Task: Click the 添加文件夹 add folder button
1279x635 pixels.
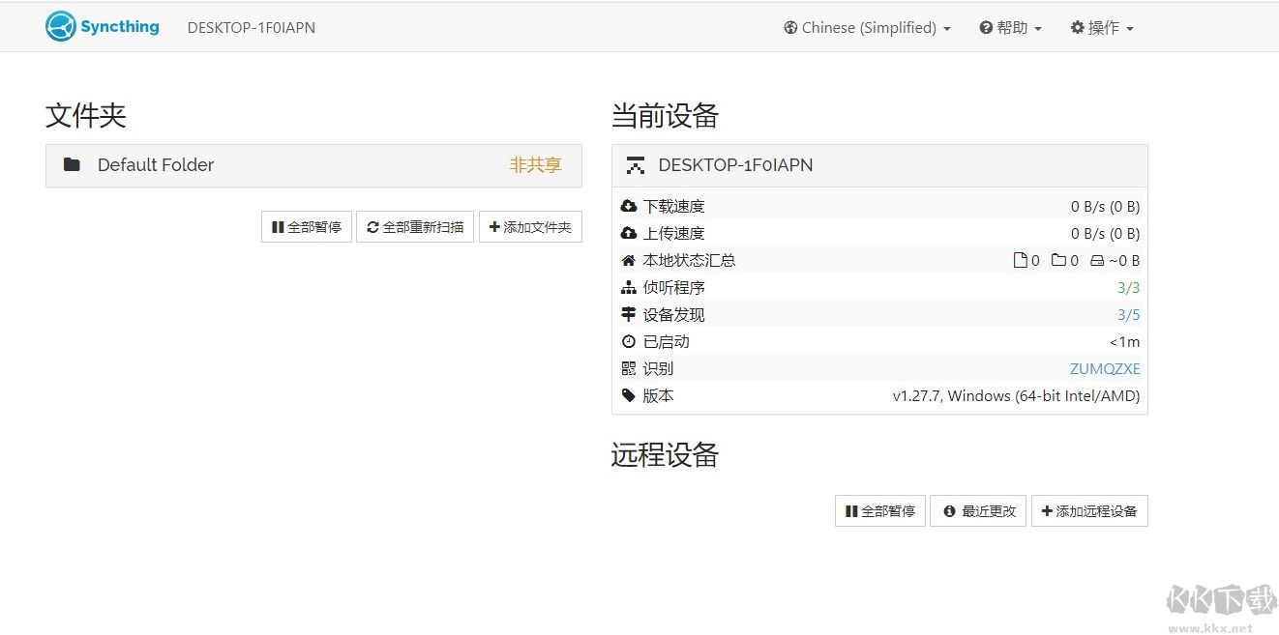Action: [x=530, y=226]
